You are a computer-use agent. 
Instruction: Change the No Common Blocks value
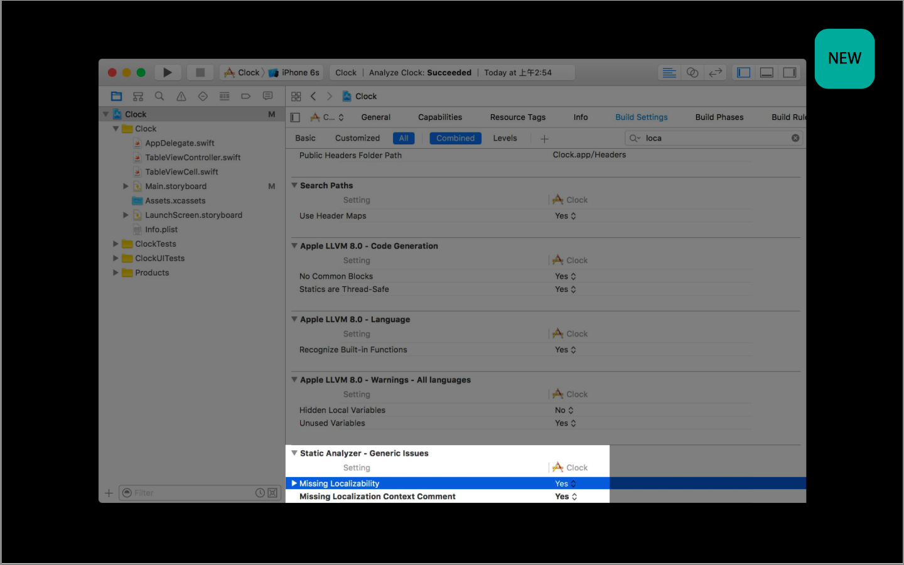(566, 276)
